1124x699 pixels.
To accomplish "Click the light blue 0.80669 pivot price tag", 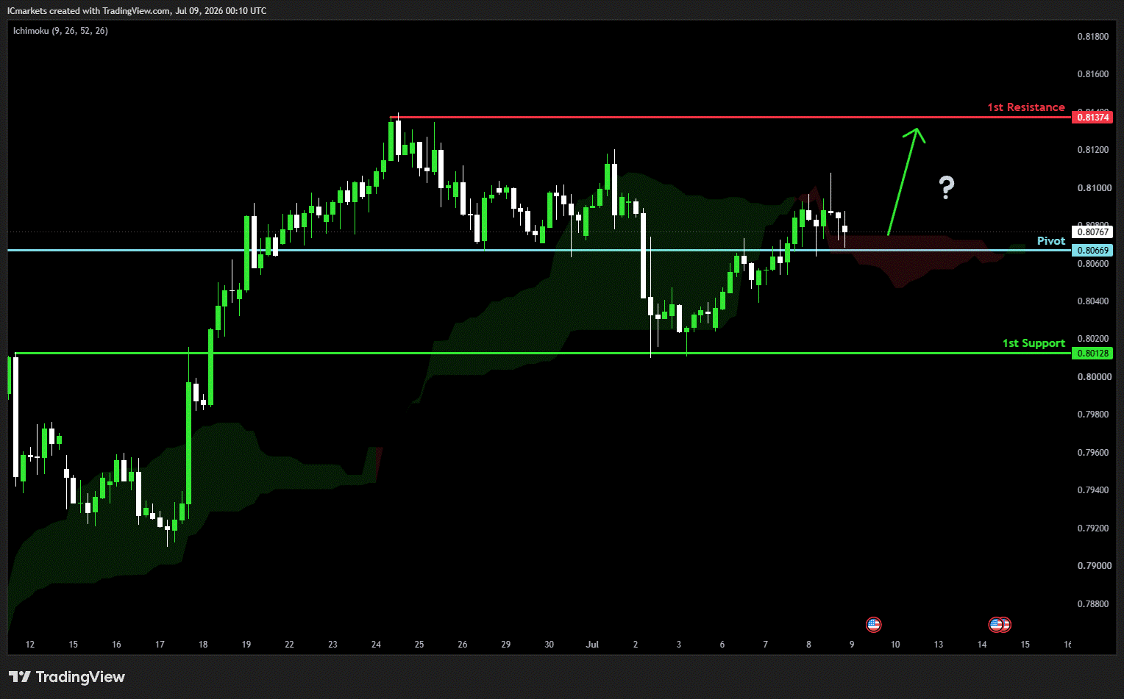I will (x=1092, y=251).
